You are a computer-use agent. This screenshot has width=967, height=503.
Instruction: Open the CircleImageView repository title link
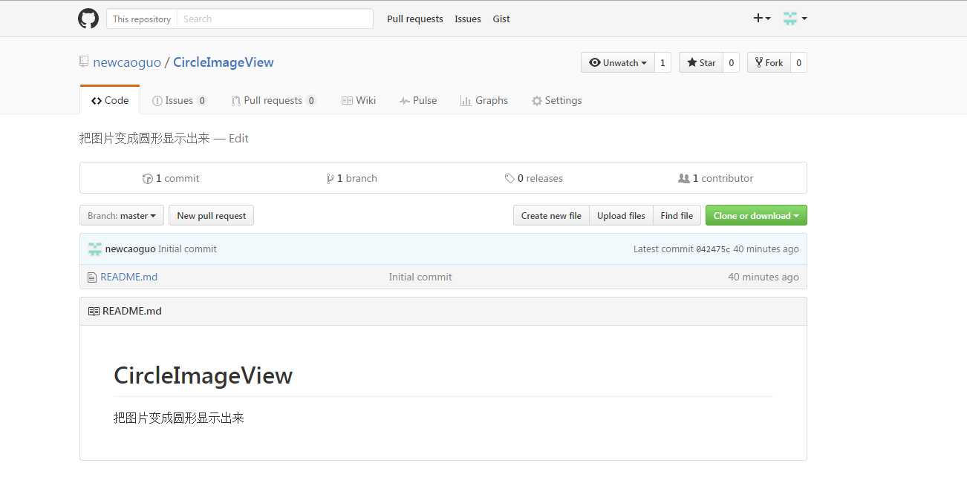pyautogui.click(x=224, y=62)
